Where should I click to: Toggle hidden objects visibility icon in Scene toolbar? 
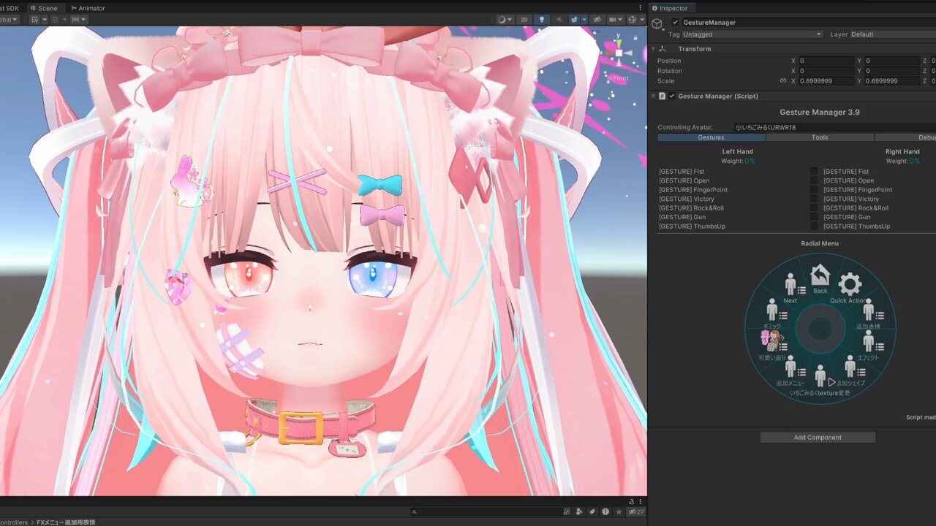[x=597, y=20]
